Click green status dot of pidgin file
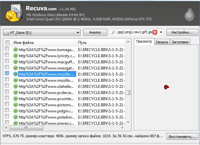Image resolution: width=200 pixels, height=145 pixels. pos(15,111)
